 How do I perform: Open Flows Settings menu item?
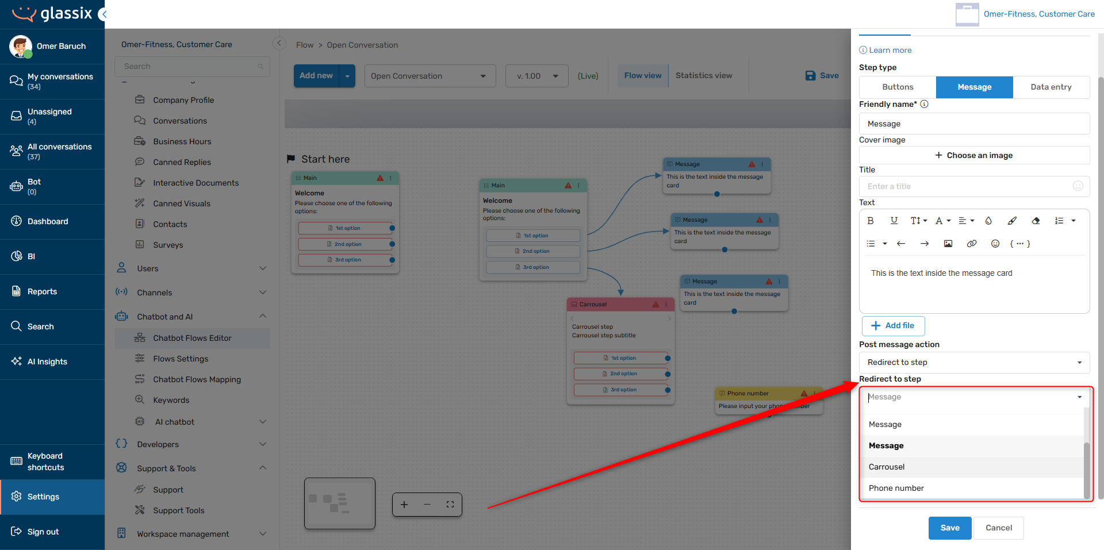click(x=192, y=359)
